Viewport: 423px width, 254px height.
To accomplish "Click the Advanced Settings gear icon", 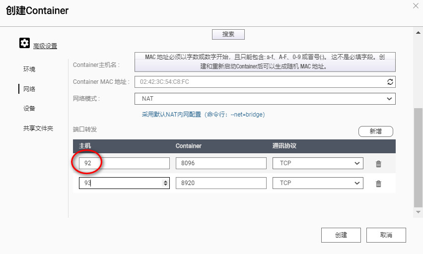I will 24,43.
